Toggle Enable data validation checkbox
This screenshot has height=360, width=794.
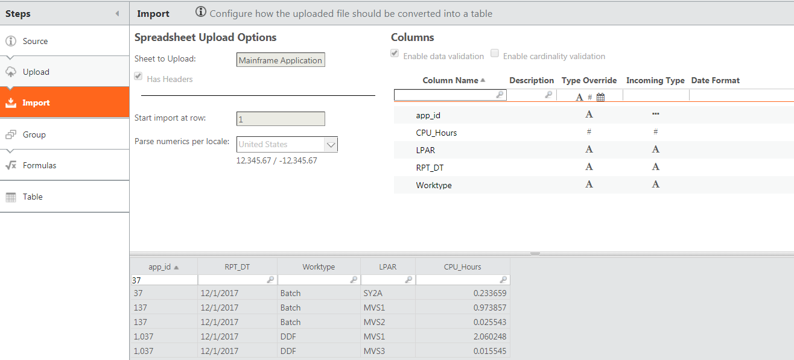coord(395,54)
